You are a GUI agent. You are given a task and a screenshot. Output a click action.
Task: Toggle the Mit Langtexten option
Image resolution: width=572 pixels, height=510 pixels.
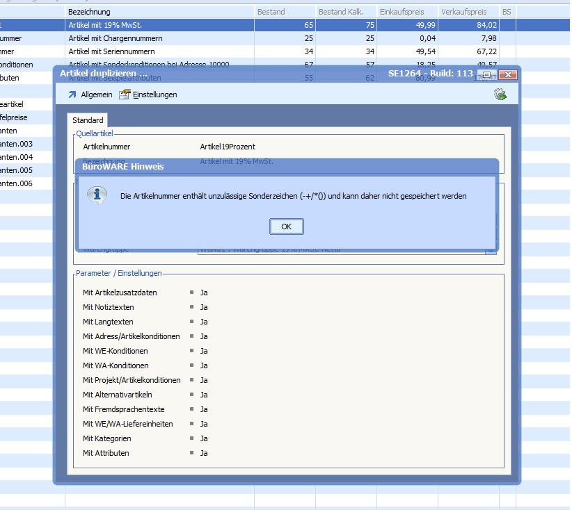point(203,322)
